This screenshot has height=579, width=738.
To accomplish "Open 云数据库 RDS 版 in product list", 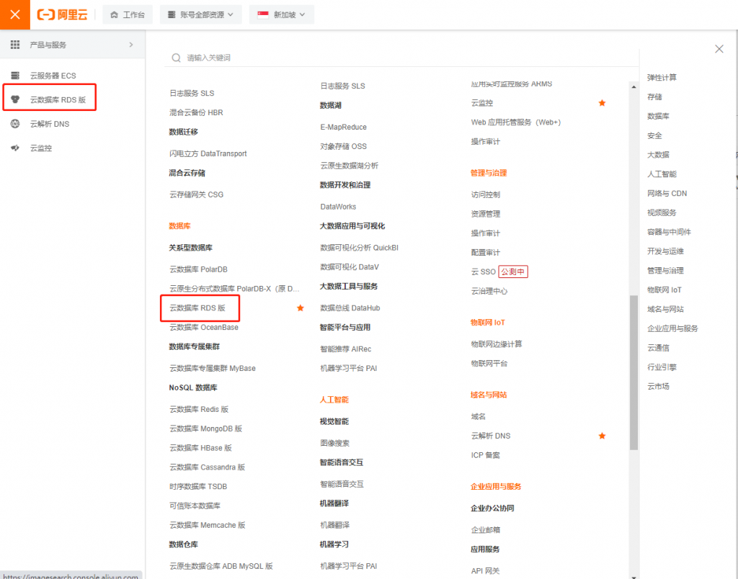I will (x=197, y=308).
